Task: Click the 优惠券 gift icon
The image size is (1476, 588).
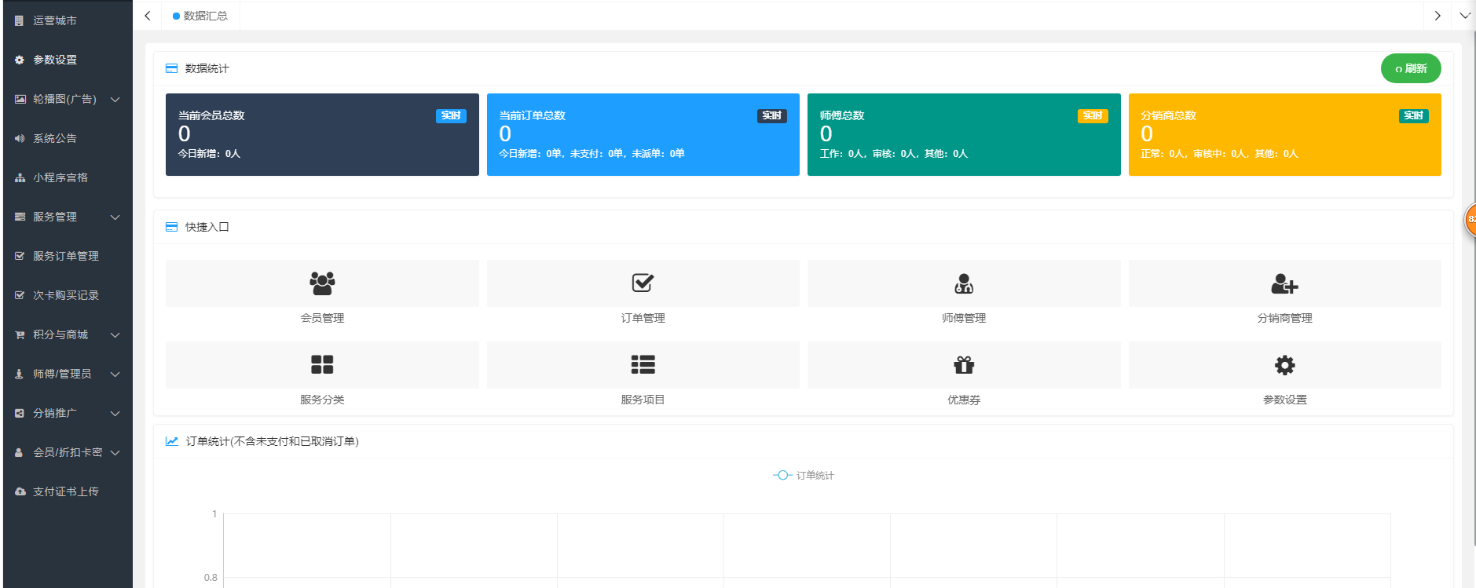Action: 964,365
